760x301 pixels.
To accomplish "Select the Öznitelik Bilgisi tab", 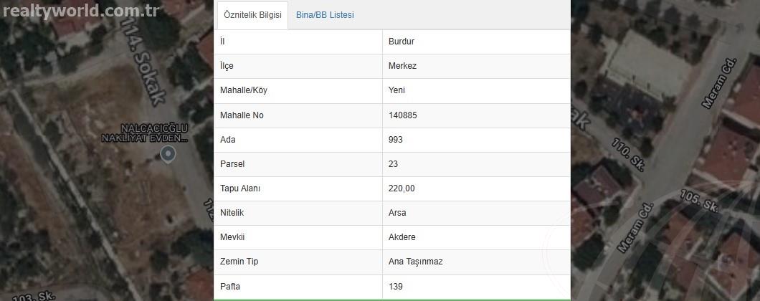I will 252,15.
